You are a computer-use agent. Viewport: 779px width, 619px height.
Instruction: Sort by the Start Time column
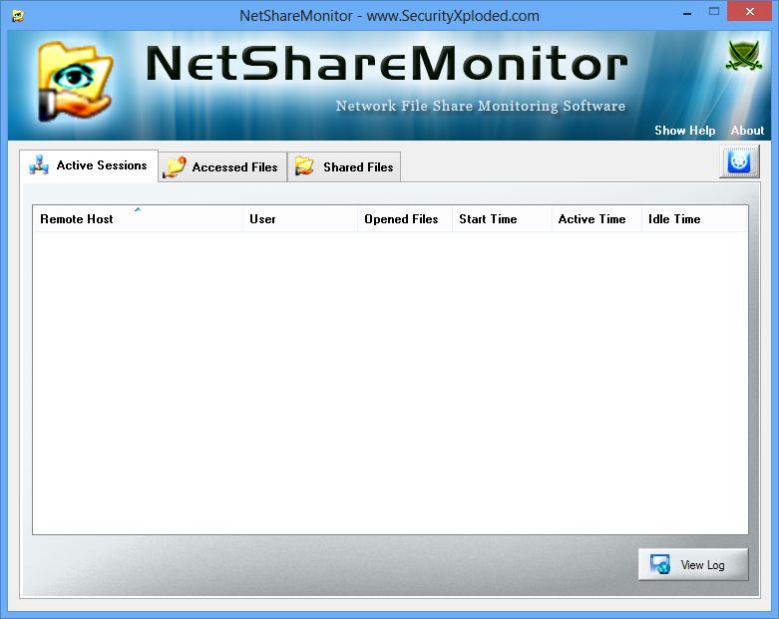click(503, 219)
